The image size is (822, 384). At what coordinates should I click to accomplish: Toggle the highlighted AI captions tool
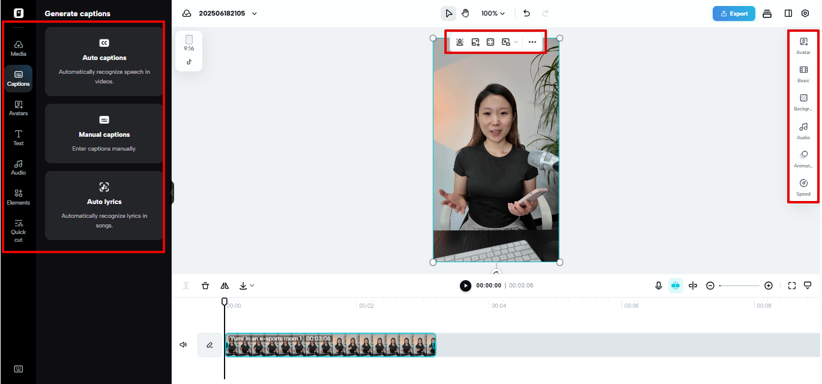pos(675,285)
